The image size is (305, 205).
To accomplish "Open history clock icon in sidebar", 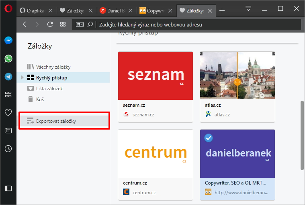I will [x=8, y=149].
